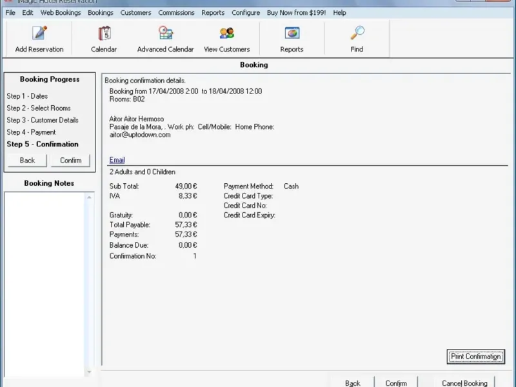Open the Commissions menu
The image size is (516, 387).
coord(176,13)
